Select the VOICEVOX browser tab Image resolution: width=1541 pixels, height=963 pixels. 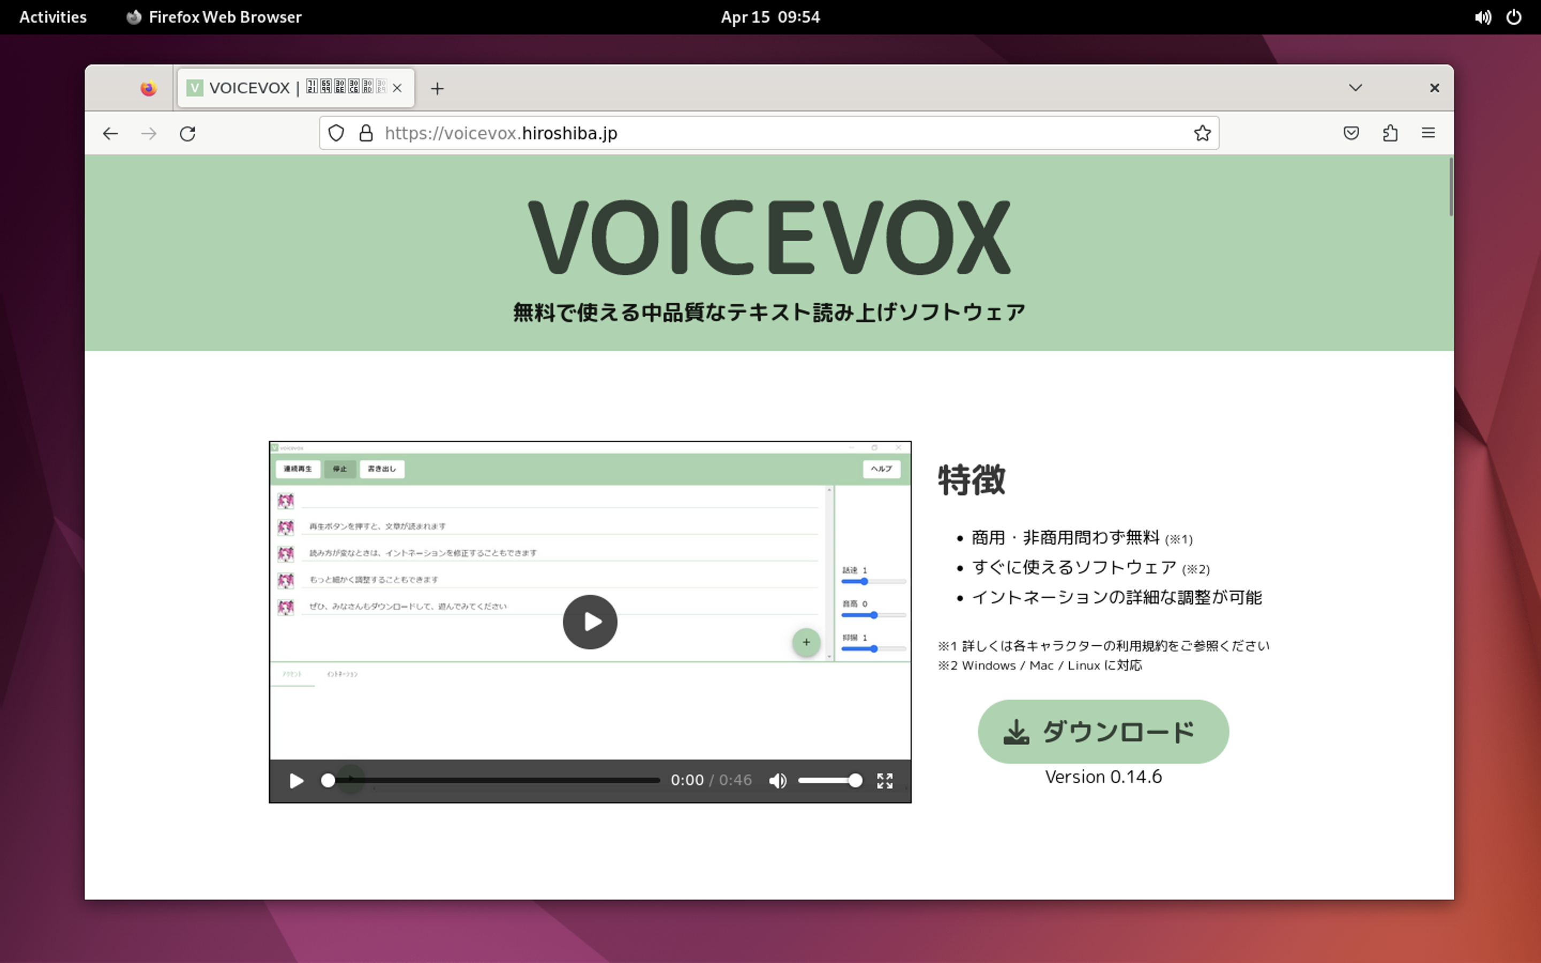pos(280,87)
